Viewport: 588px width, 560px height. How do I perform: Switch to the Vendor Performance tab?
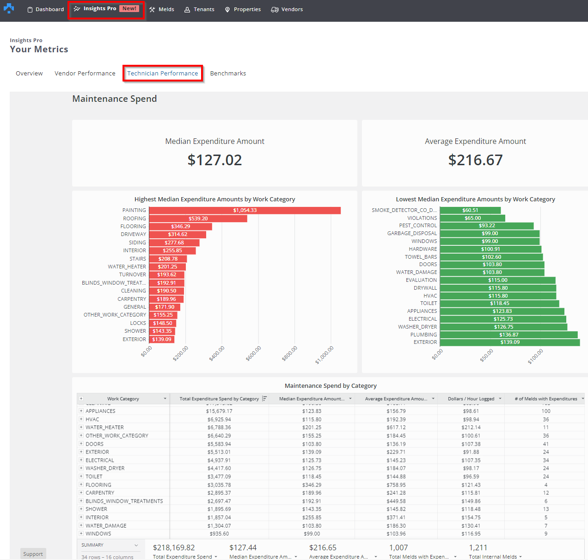85,74
